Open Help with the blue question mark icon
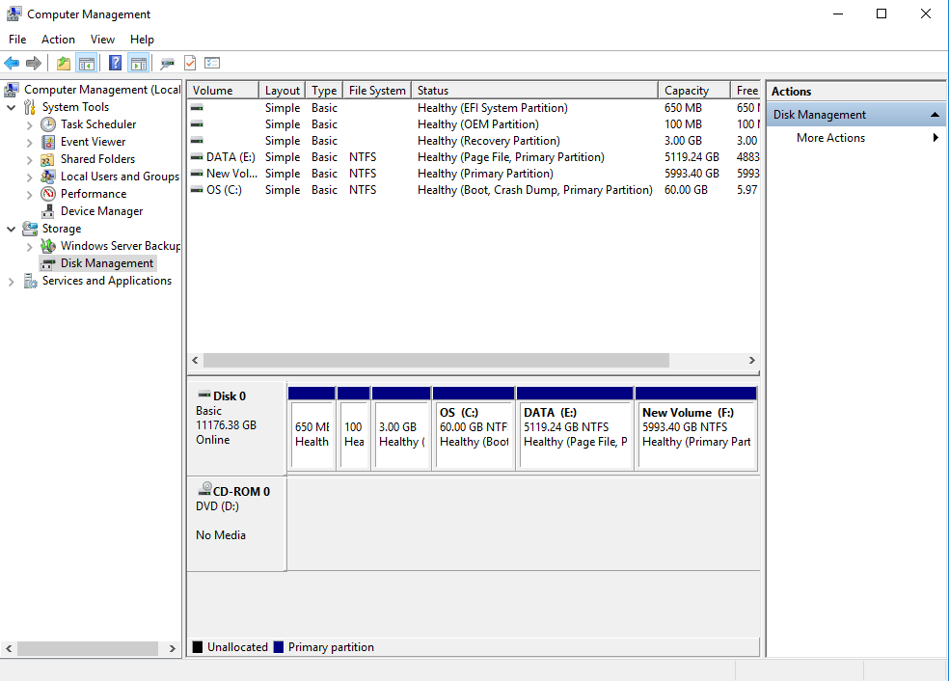The height and width of the screenshot is (681, 949). point(115,63)
